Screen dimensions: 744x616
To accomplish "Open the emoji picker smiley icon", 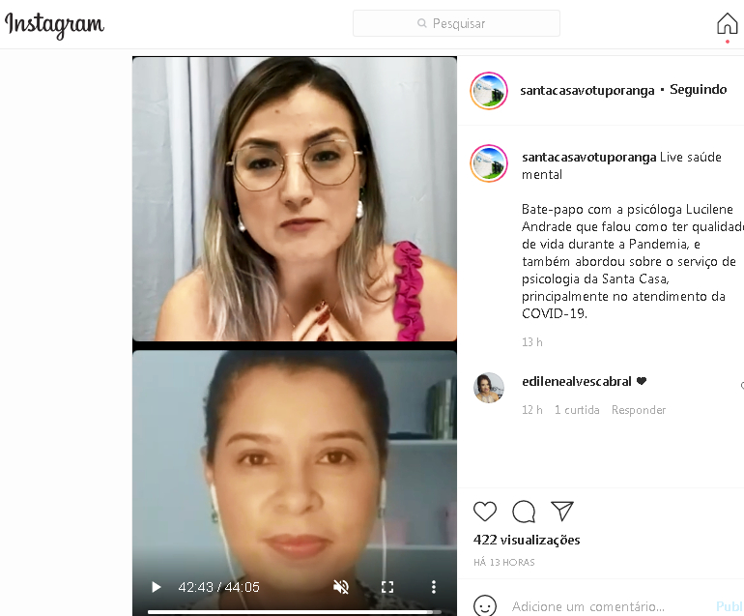I will pyautogui.click(x=485, y=606).
